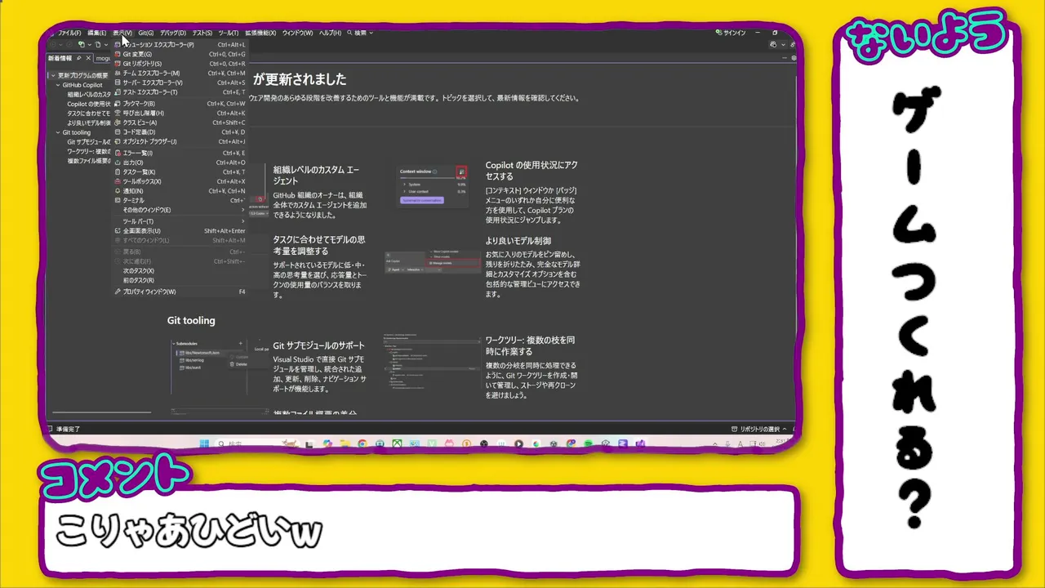Select the ワークツリー: 複数 tree item

coord(88,152)
